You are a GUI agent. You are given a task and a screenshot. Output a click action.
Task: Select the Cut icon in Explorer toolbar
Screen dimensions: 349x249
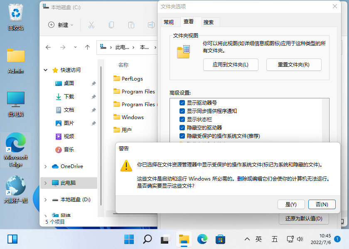point(91,25)
